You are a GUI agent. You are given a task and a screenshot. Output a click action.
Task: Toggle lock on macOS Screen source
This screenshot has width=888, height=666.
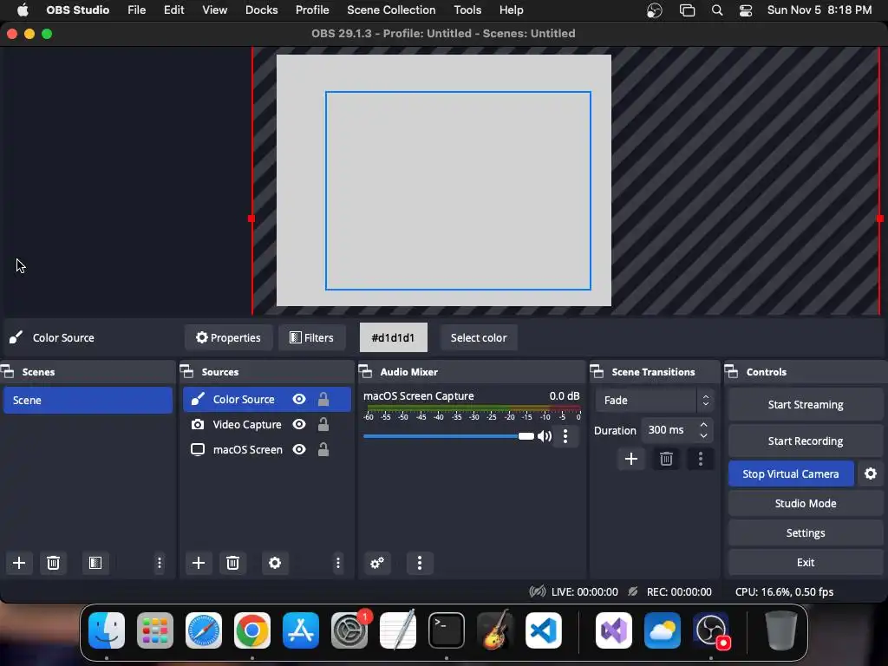coord(323,449)
